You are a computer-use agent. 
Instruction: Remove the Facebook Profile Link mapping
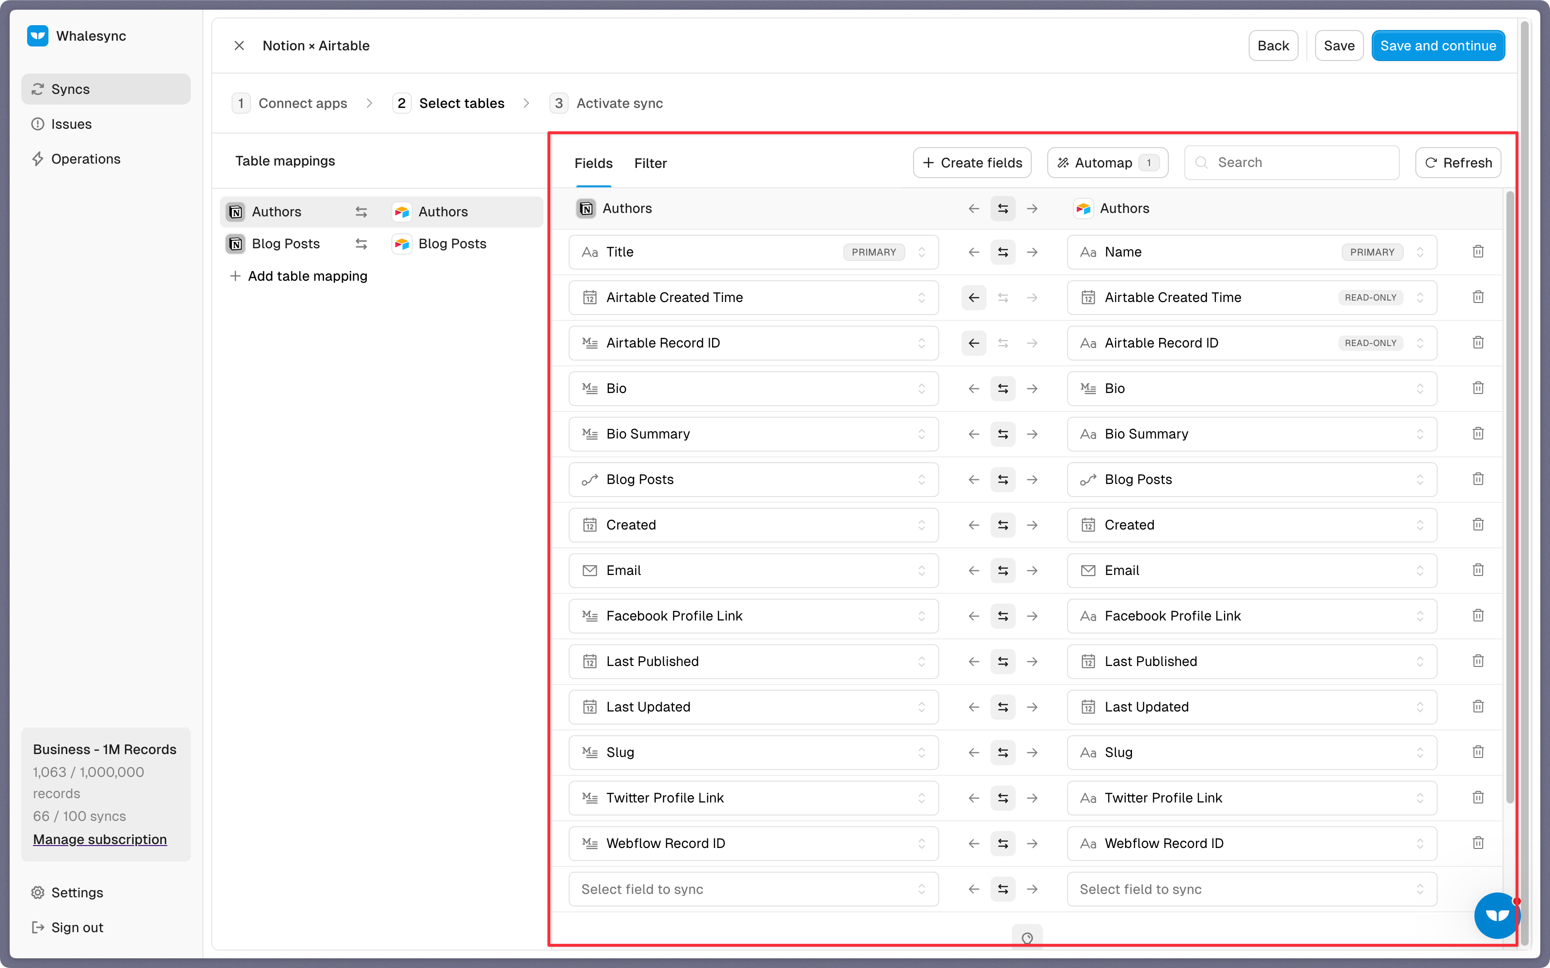coord(1478,615)
